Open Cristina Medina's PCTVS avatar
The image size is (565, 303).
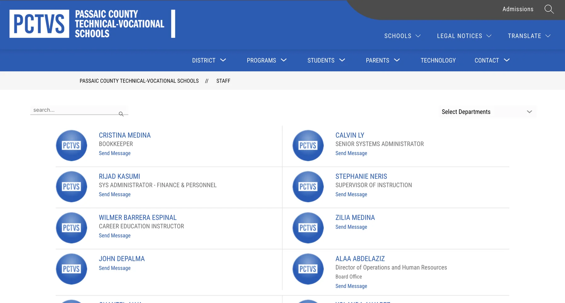pos(72,146)
